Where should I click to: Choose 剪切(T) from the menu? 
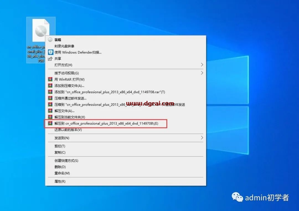tap(126, 146)
